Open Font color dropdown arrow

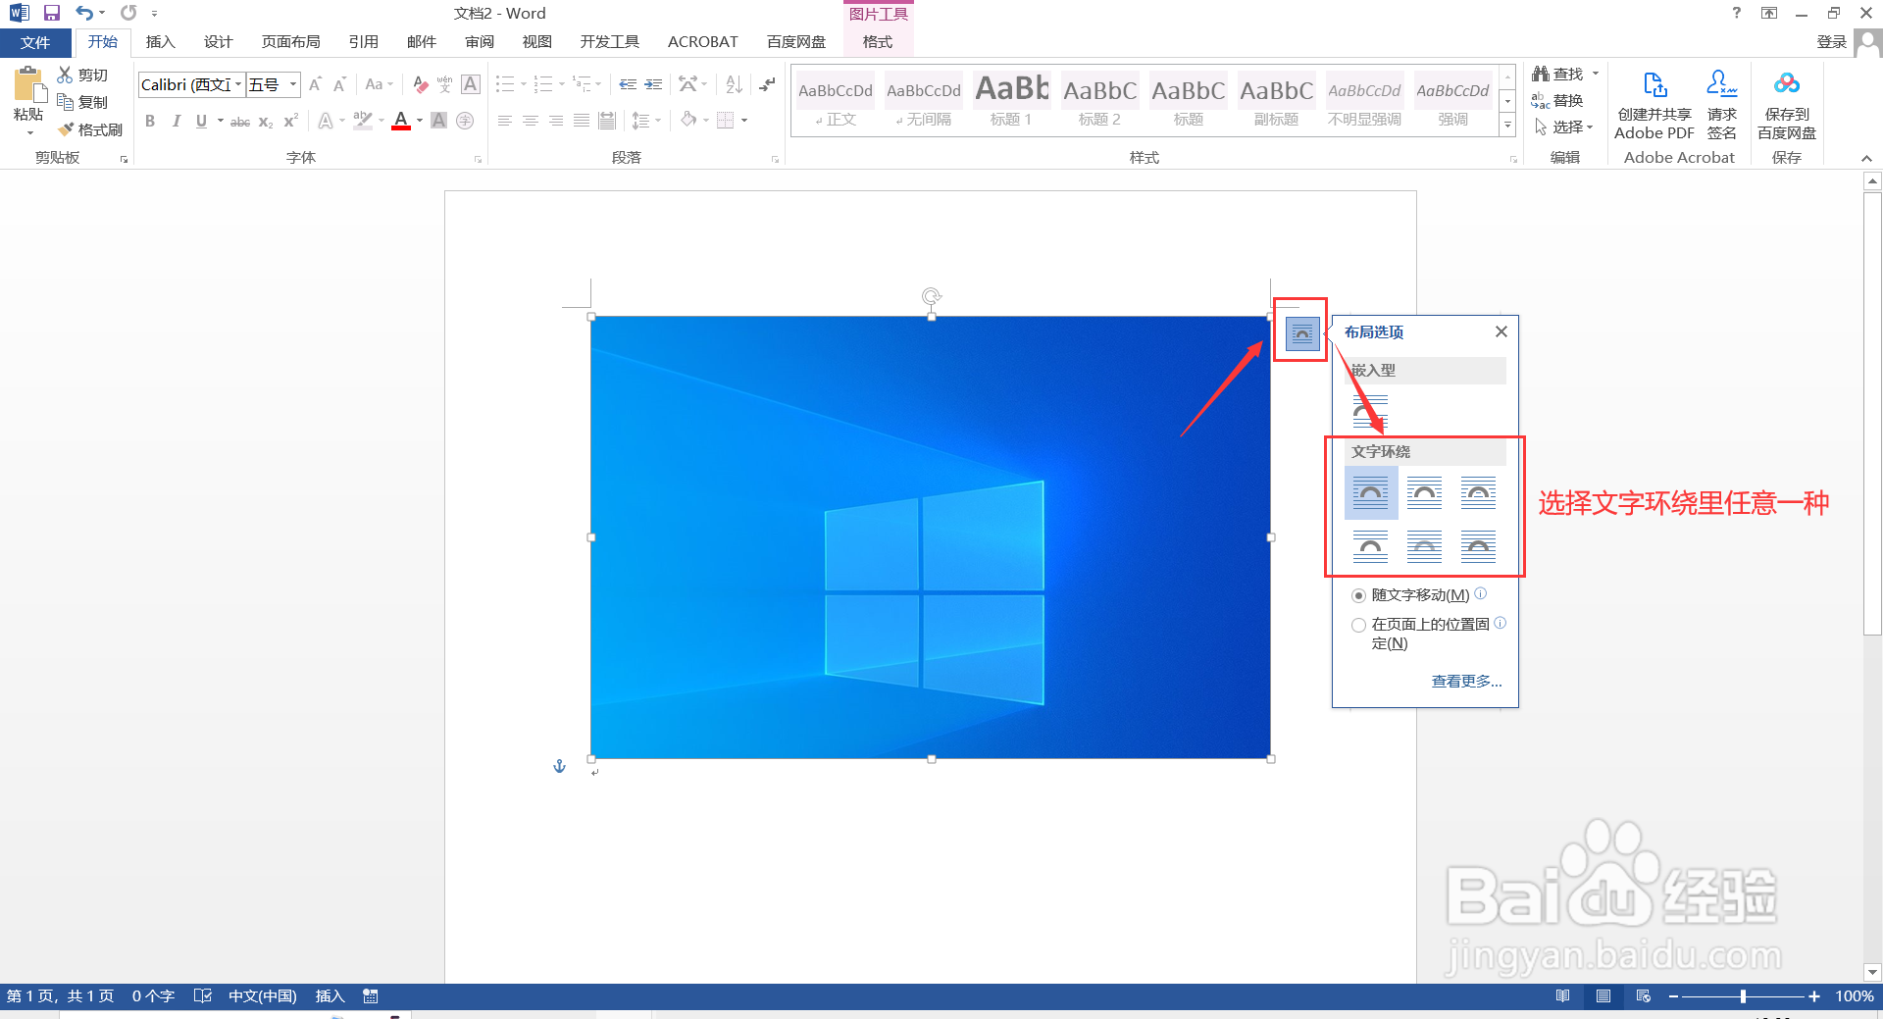(x=420, y=121)
